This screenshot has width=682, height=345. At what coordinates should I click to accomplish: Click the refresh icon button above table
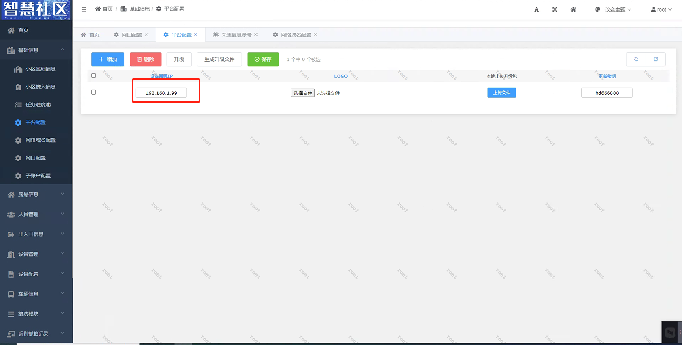(636, 59)
